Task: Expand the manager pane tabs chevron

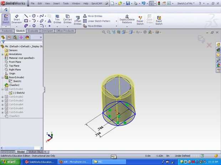Action: click(x=41, y=37)
